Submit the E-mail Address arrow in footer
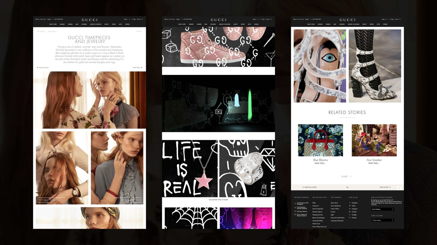 point(393,209)
